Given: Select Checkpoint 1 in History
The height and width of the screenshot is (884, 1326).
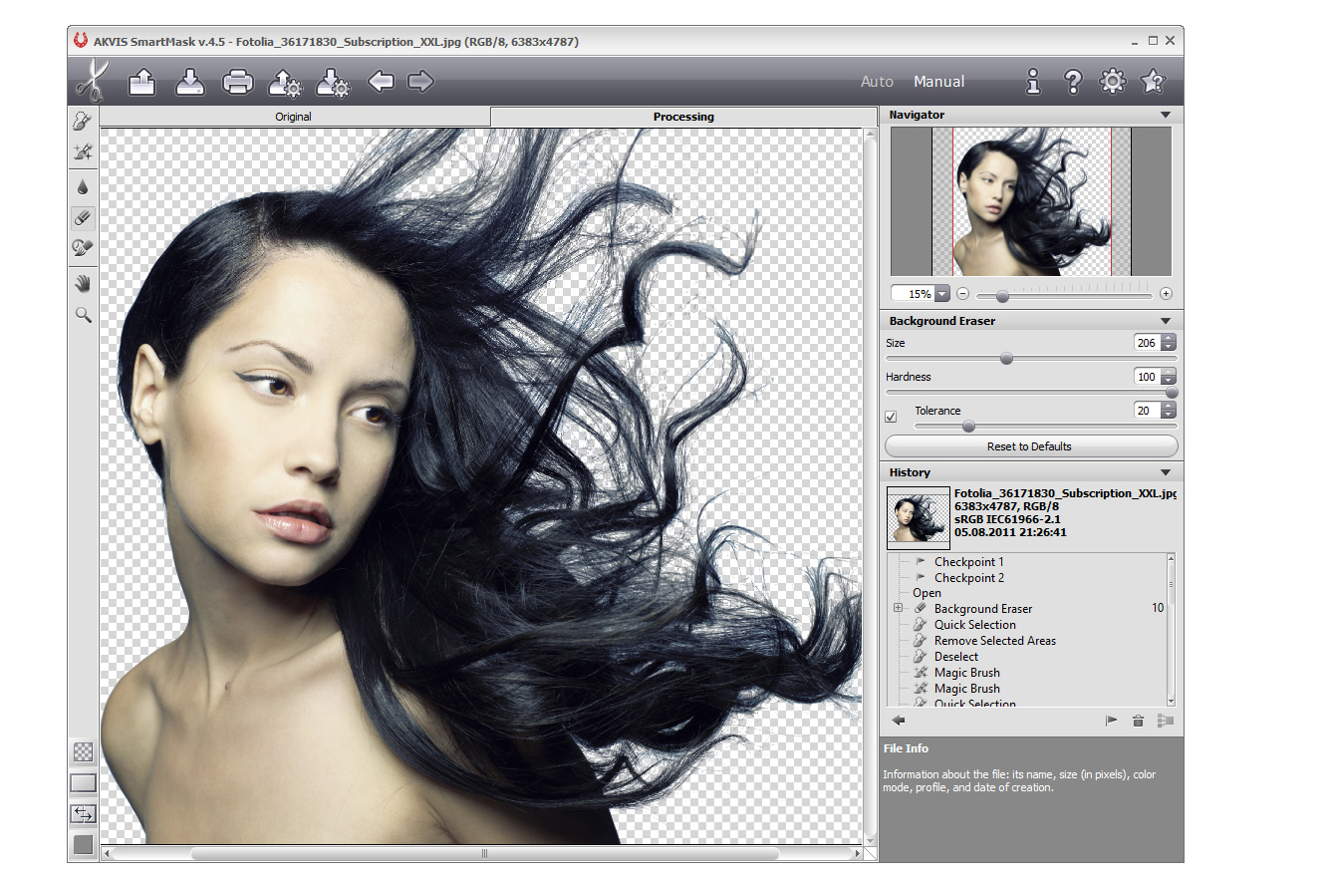Looking at the screenshot, I should pos(968,562).
